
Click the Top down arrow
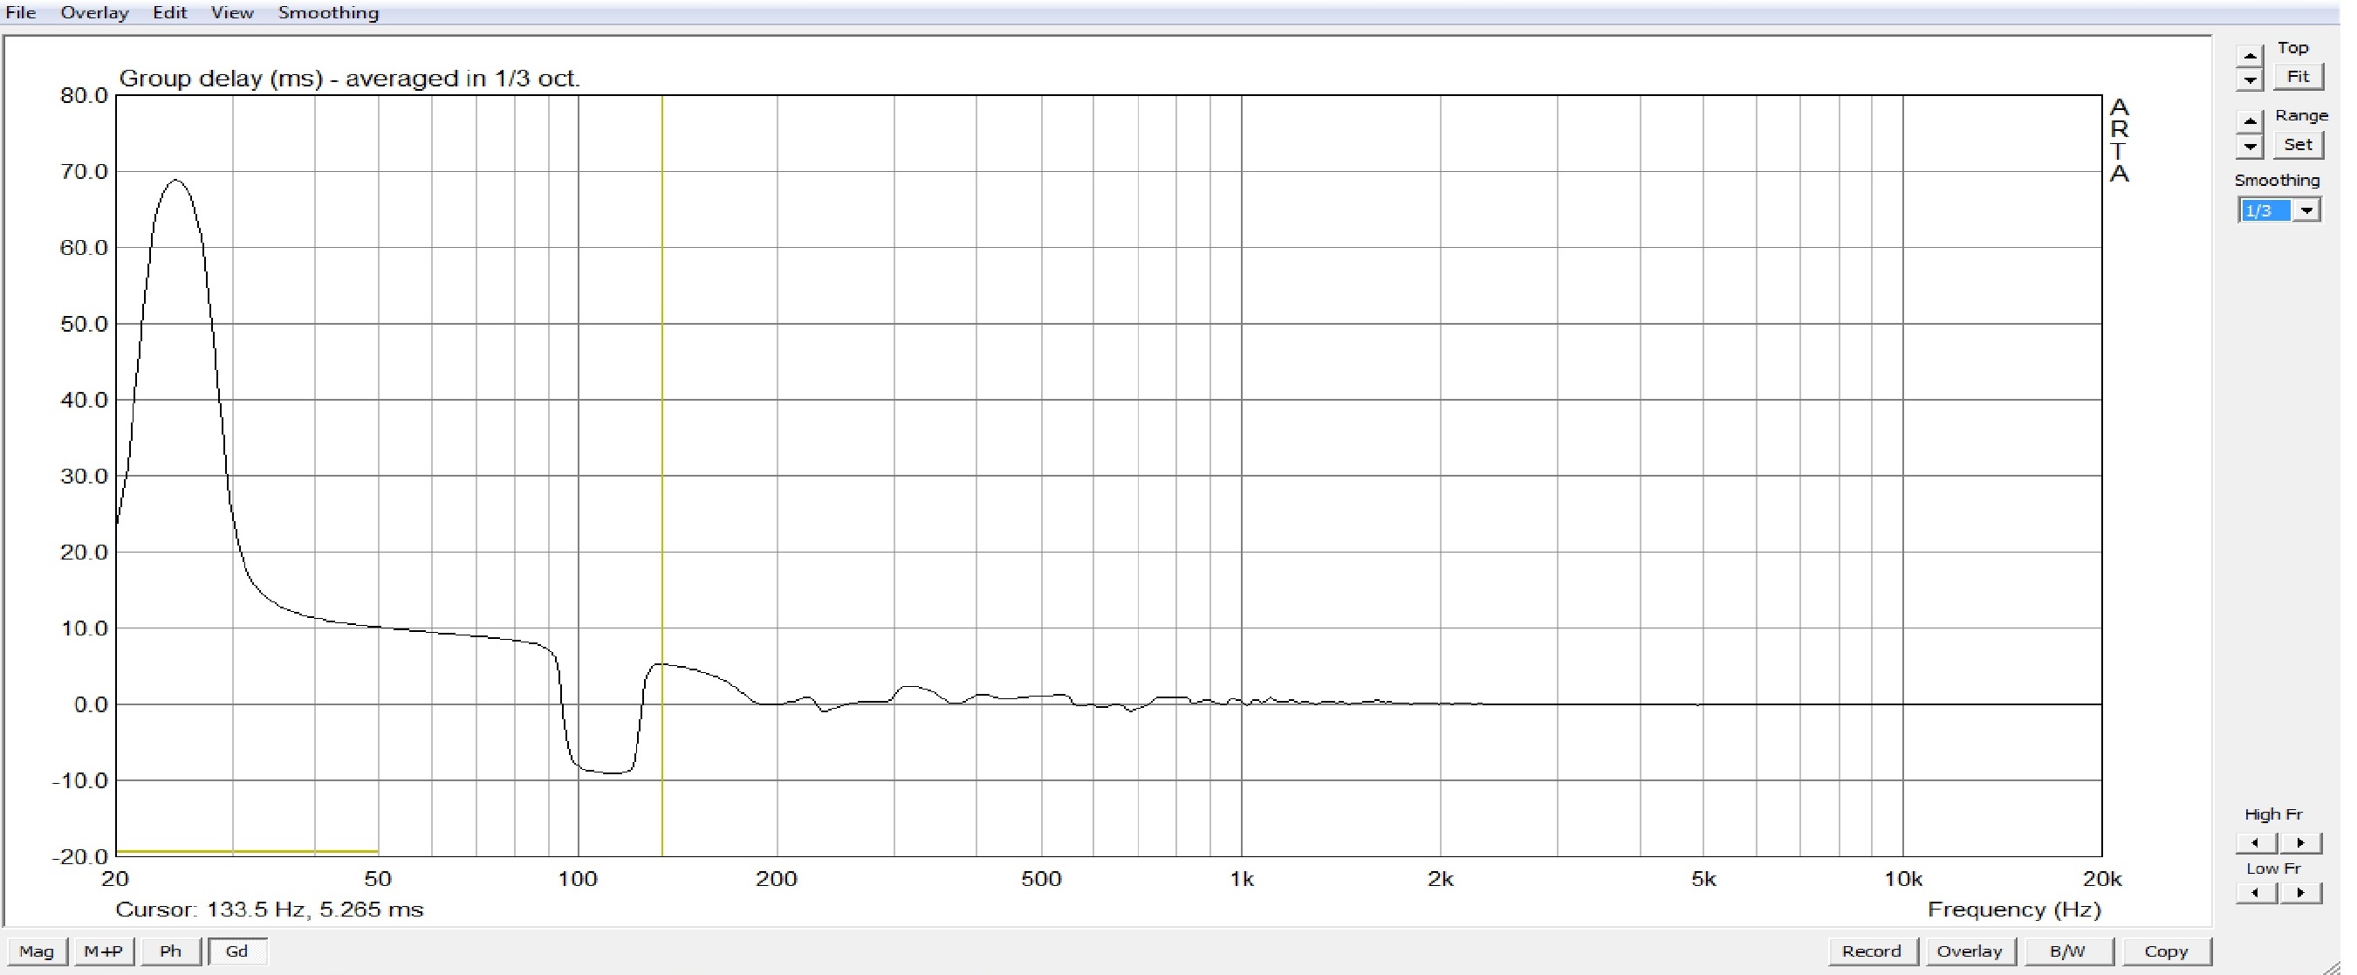[2249, 79]
